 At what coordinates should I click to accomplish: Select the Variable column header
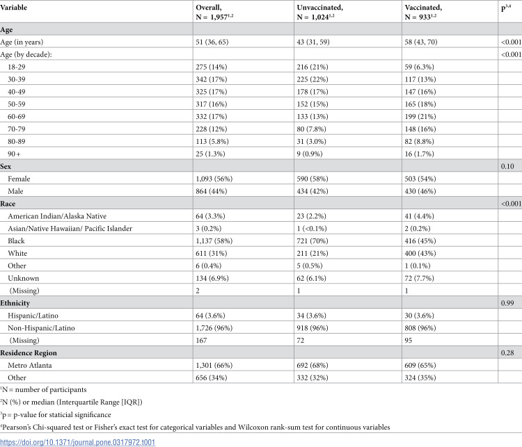click(14, 8)
